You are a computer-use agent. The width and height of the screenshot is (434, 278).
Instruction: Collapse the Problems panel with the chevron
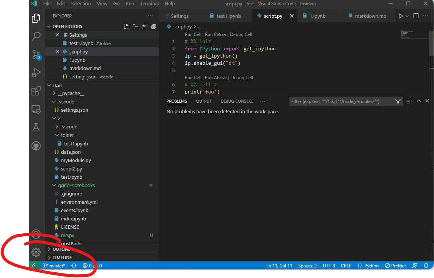419,101
